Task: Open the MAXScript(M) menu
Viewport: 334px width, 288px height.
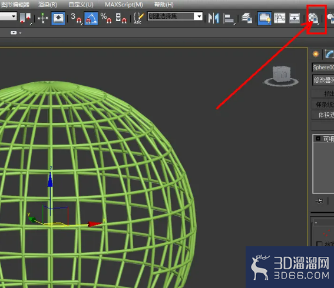Action: pyautogui.click(x=124, y=5)
